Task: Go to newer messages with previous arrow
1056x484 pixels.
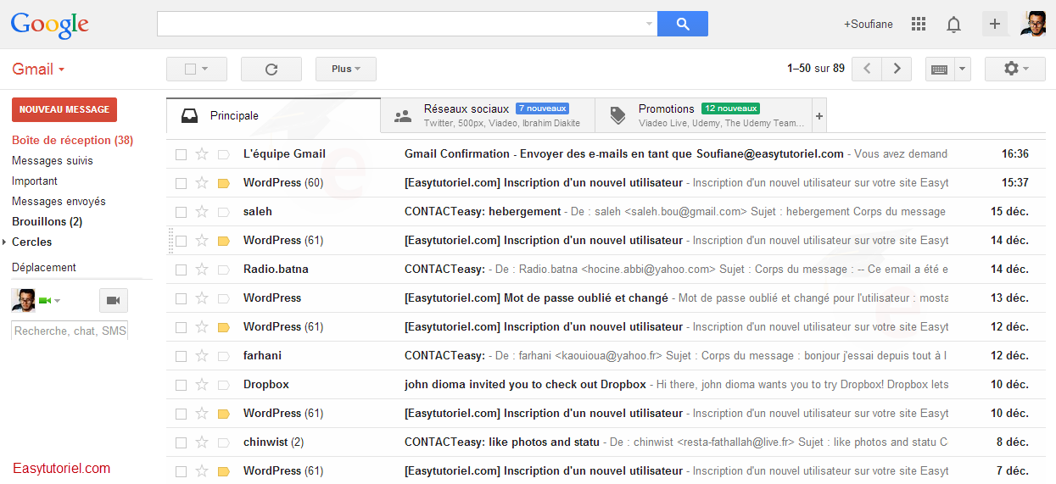Action: click(x=867, y=70)
